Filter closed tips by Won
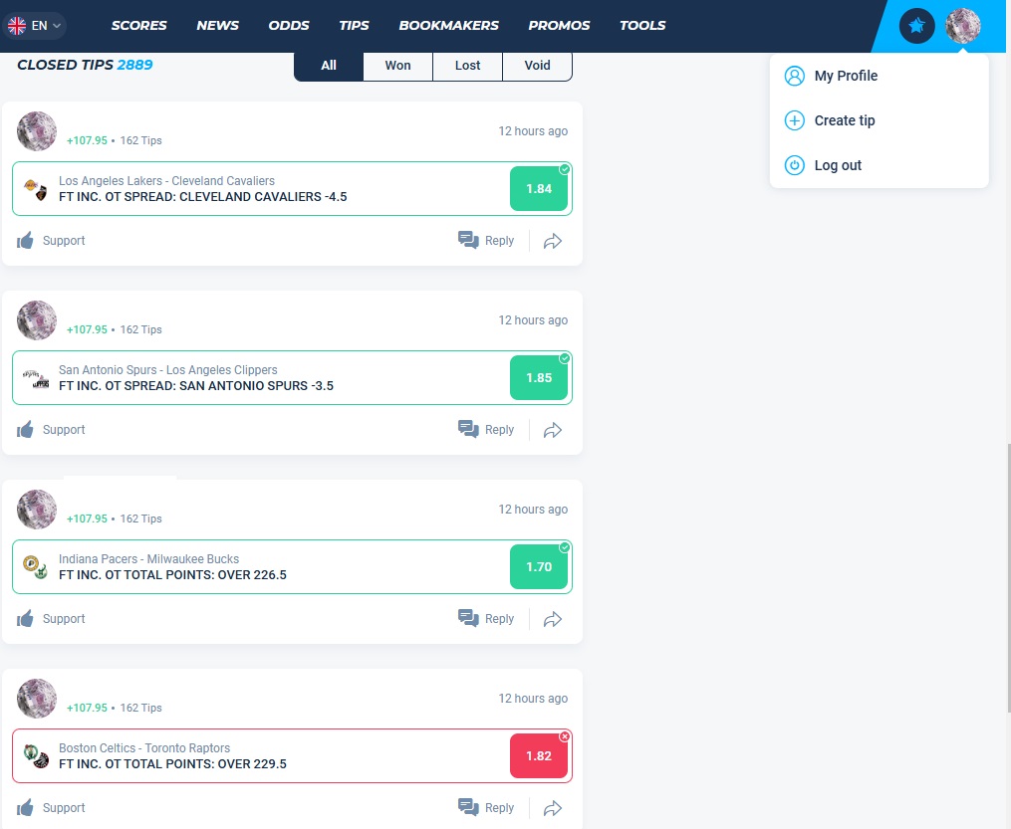Viewport: 1011px width, 829px height. (397, 66)
